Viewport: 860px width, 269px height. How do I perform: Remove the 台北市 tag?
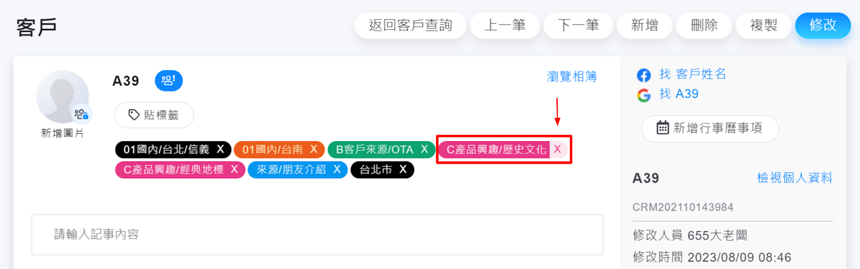(403, 170)
